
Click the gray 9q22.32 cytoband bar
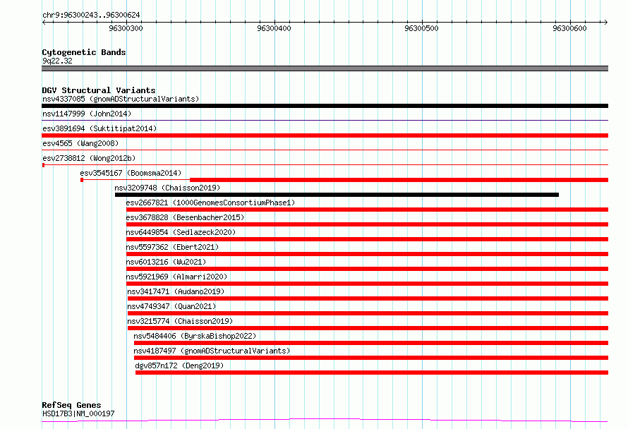(x=325, y=68)
